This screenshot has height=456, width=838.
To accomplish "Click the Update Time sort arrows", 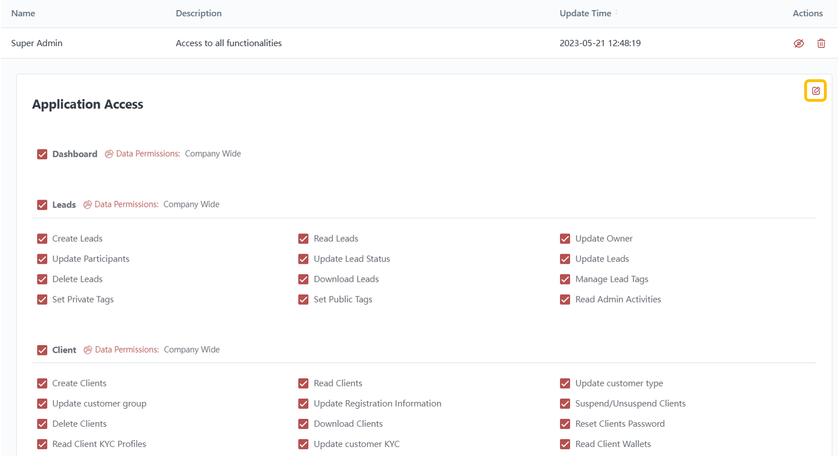I will (616, 13).
